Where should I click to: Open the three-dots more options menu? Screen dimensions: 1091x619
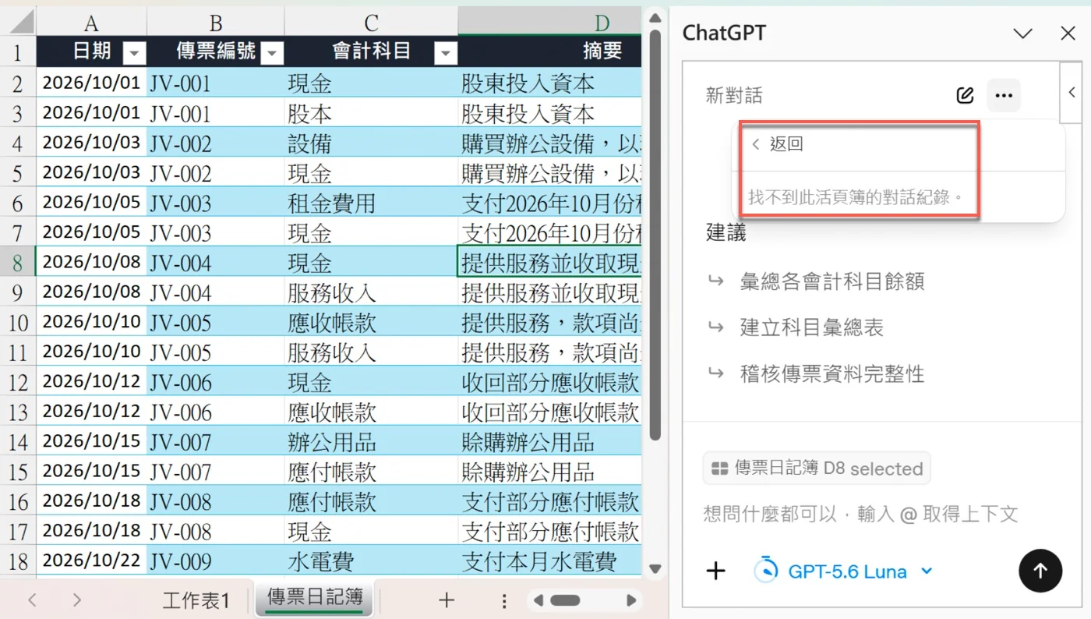pos(1004,96)
